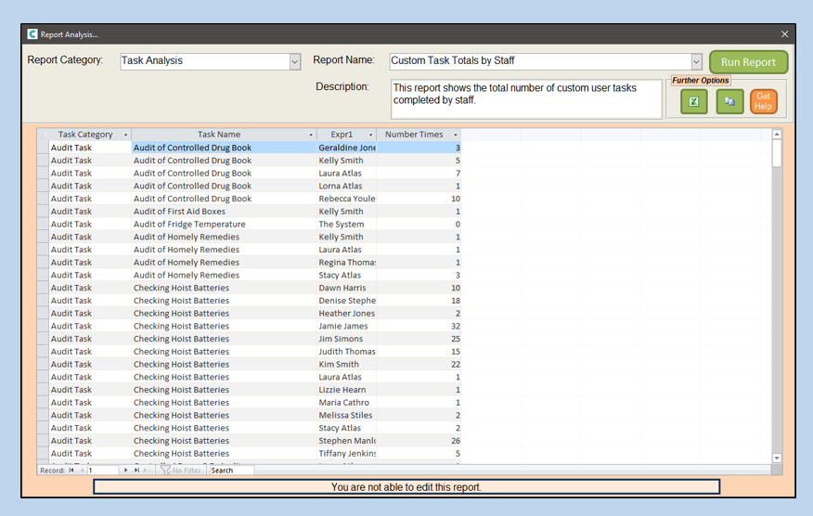Expand the Report Name dropdown list
This screenshot has width=813, height=516.
pos(696,62)
